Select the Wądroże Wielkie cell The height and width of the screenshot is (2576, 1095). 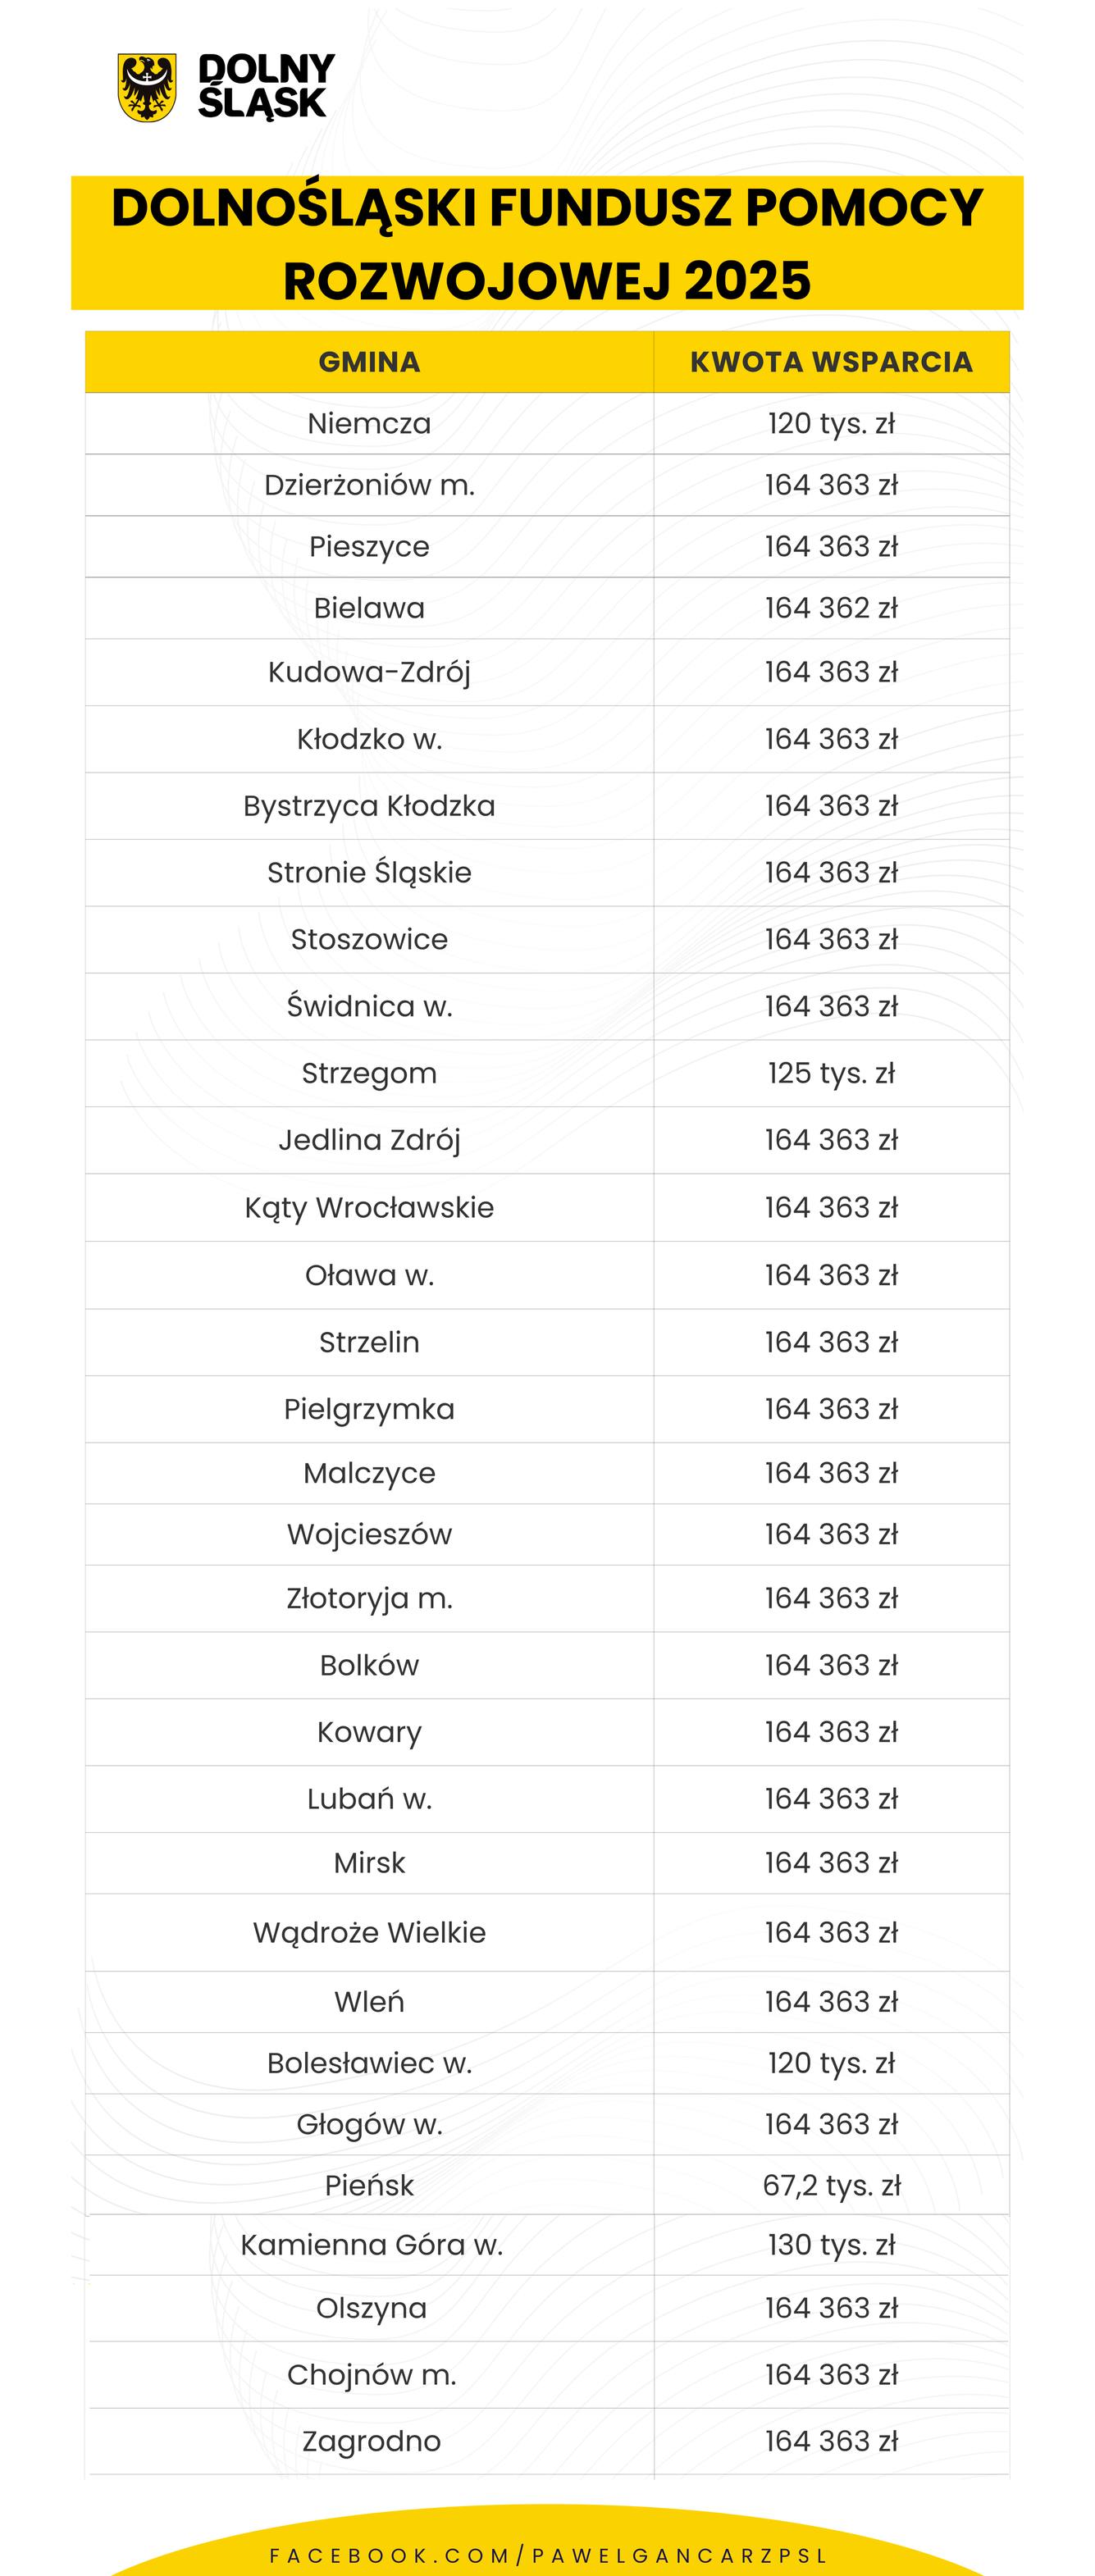[369, 1932]
